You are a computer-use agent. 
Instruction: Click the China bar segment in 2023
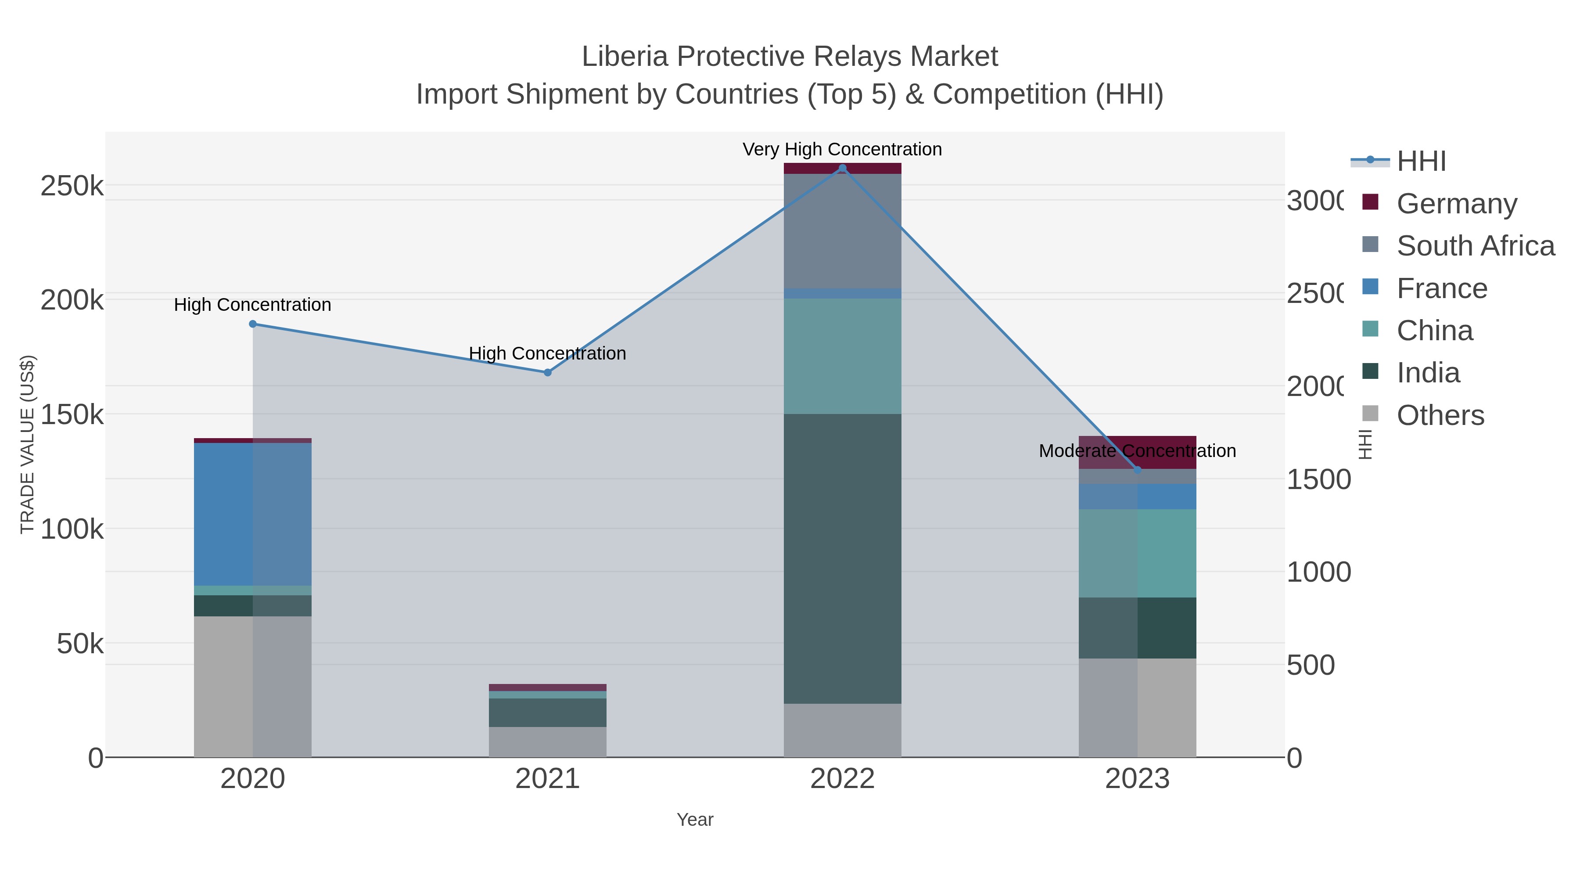coord(1137,554)
